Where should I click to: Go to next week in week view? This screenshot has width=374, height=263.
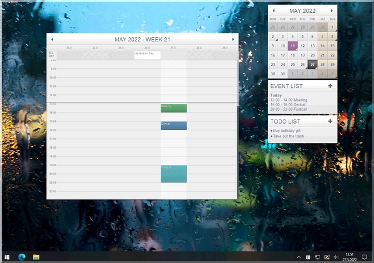point(233,39)
